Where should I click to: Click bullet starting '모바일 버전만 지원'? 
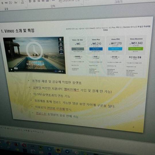coord(72,90)
